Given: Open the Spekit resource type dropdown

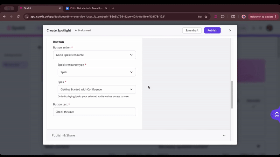Looking at the screenshot, I should [97, 72].
